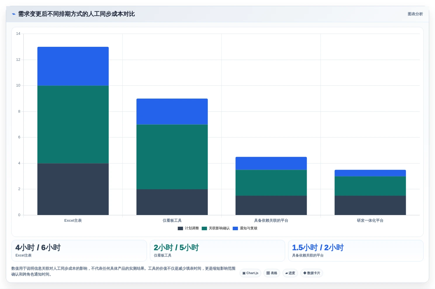Screen dimensions: 435x289
Task: Open the 1.5小时 / 2小时 data card
Action: [x=356, y=251]
